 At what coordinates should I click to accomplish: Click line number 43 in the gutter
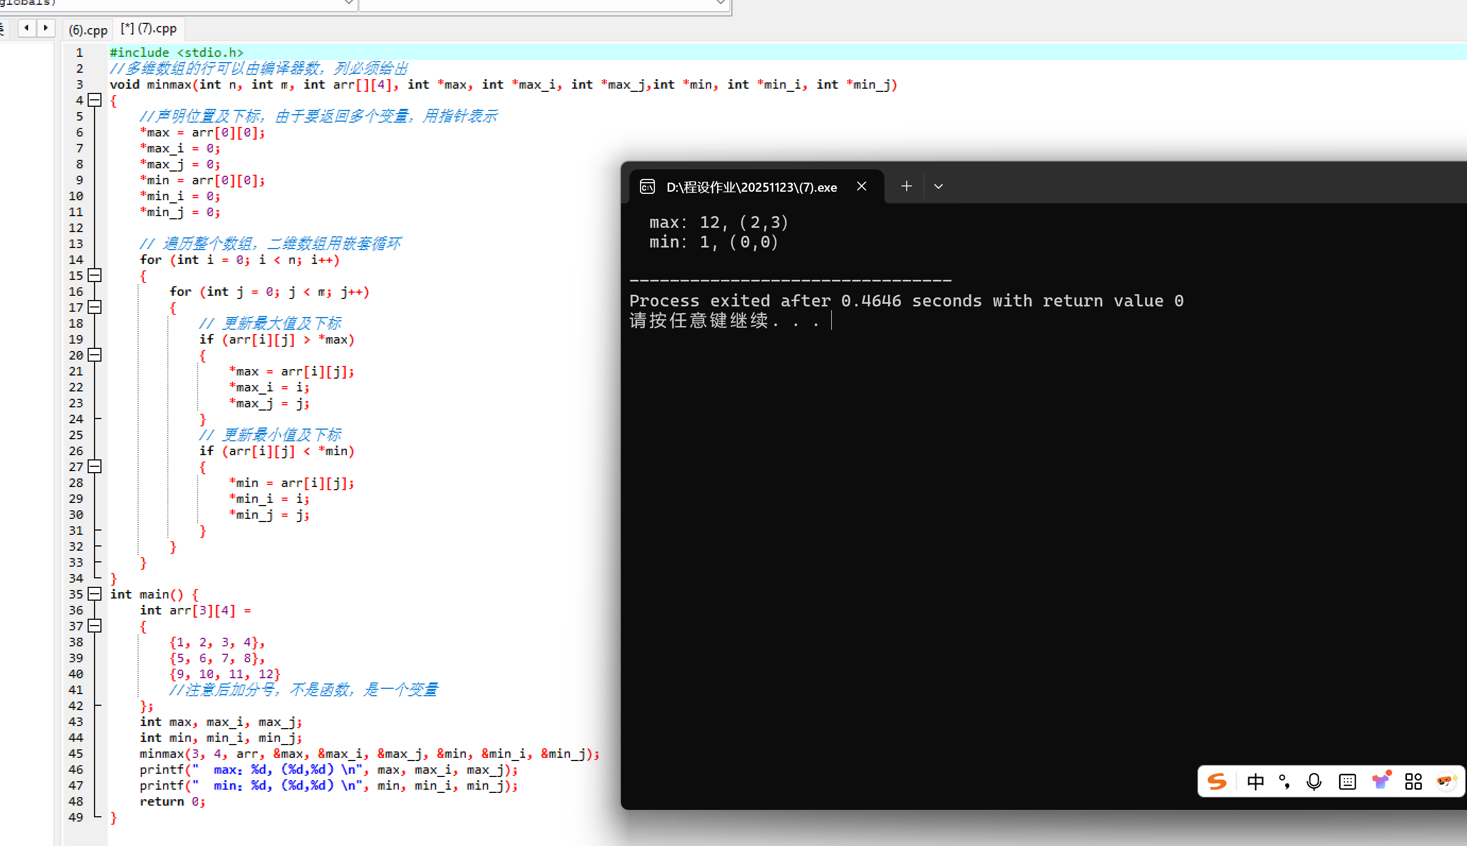pyautogui.click(x=76, y=722)
